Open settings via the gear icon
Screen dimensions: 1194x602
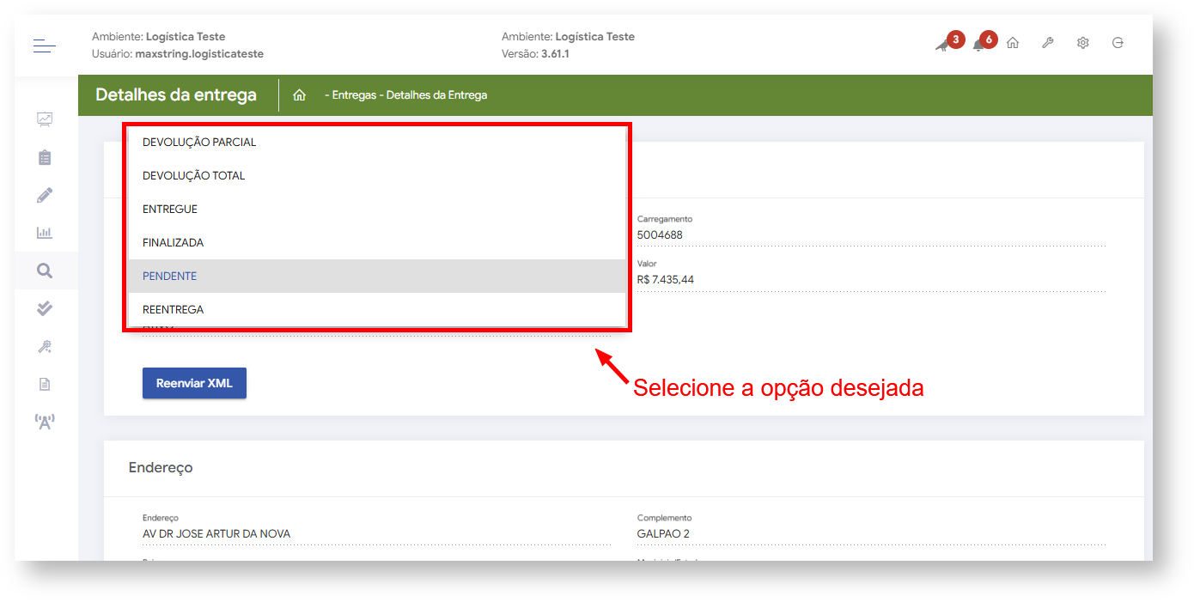point(1083,43)
